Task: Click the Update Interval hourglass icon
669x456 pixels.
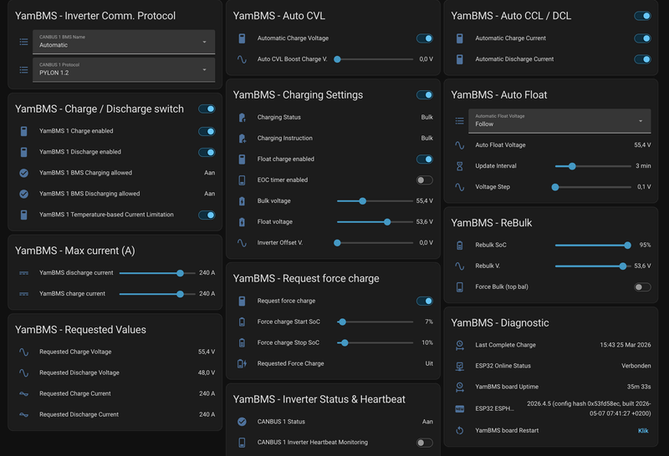Action: (459, 166)
